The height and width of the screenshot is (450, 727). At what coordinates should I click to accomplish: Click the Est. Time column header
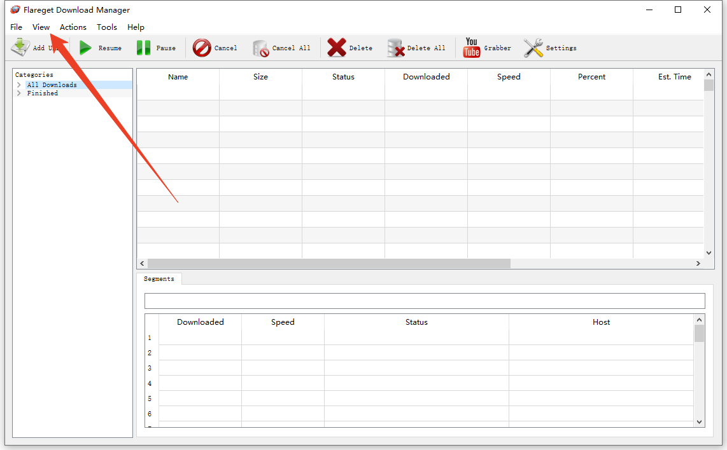[675, 77]
